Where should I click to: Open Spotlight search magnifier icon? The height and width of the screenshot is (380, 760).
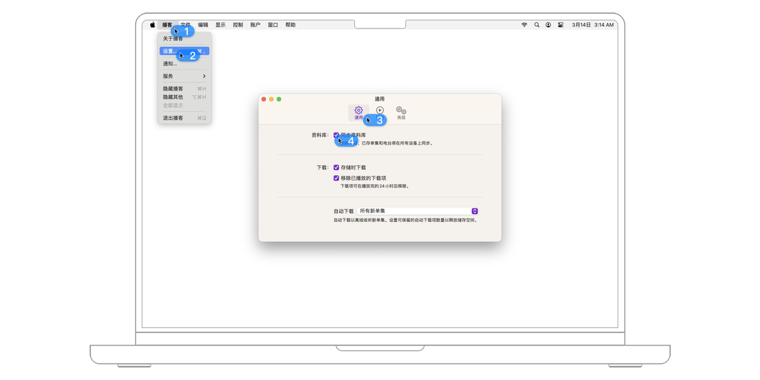[536, 25]
